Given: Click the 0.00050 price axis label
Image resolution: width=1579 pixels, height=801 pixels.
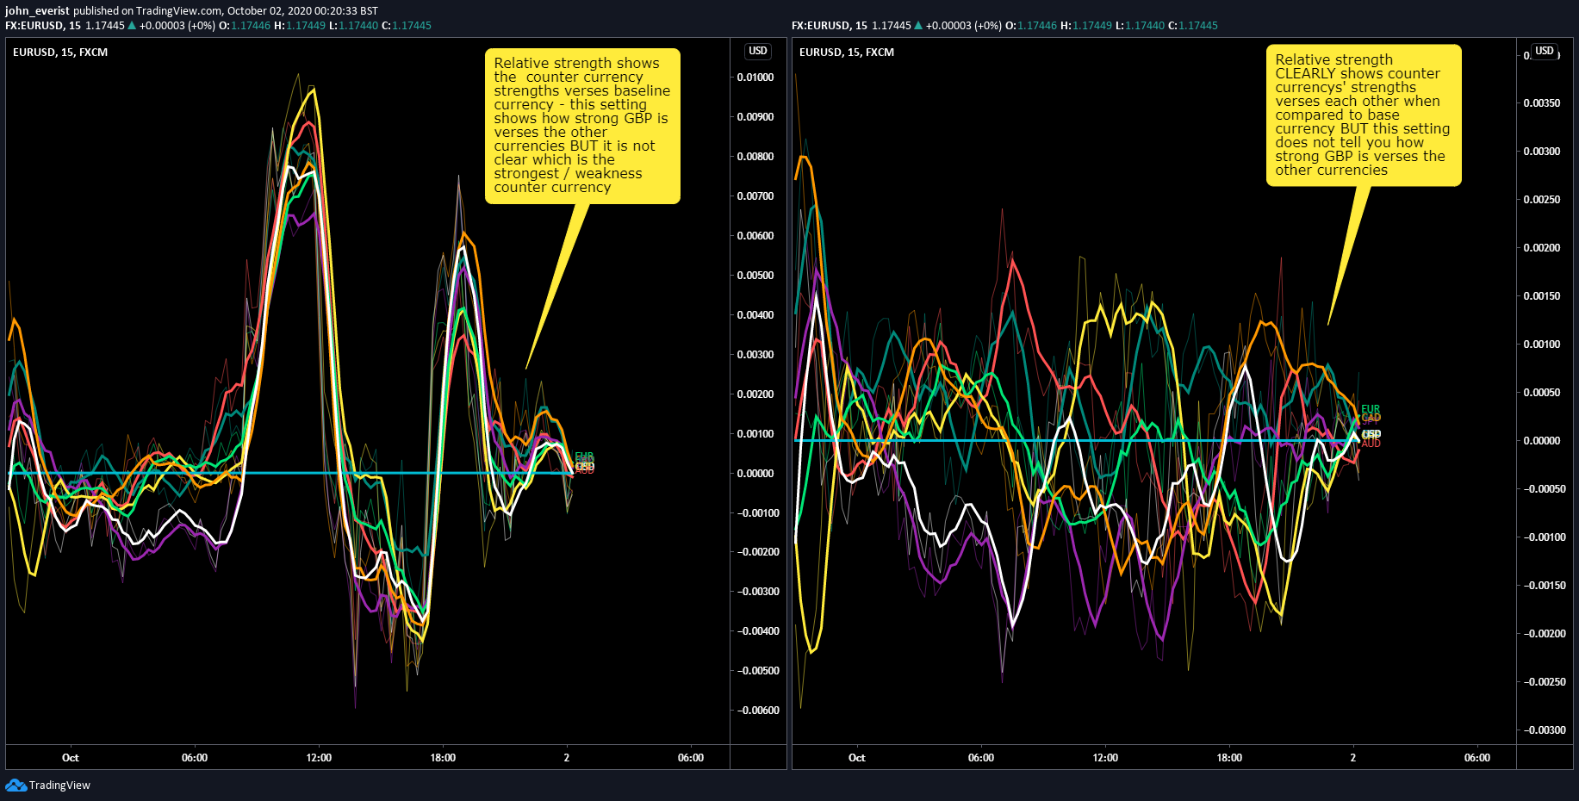Looking at the screenshot, I should point(1542,393).
